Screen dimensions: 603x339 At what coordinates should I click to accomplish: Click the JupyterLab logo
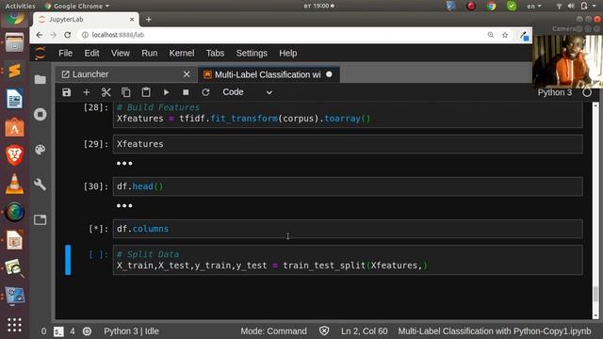40,53
